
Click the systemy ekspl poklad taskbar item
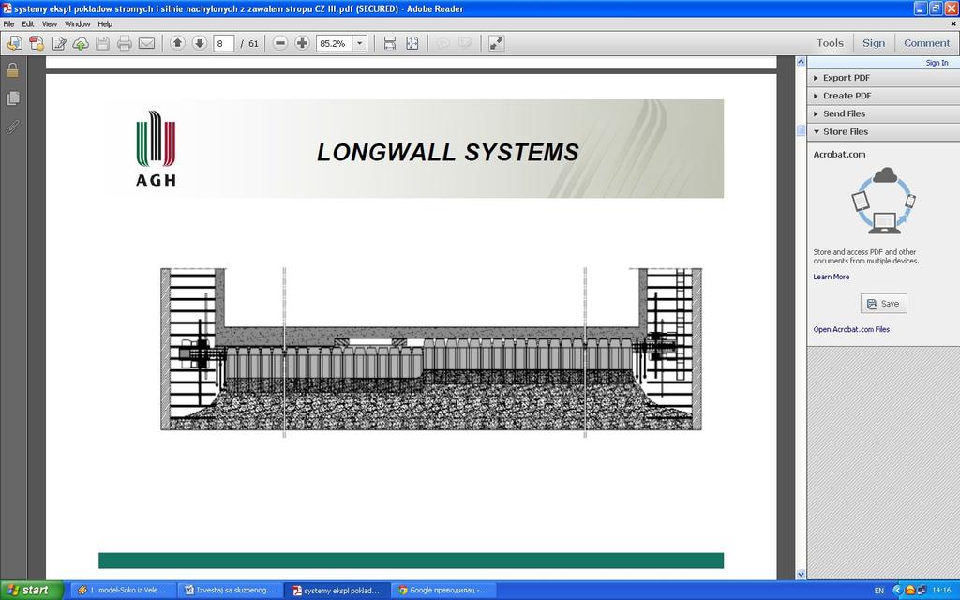[x=337, y=591]
